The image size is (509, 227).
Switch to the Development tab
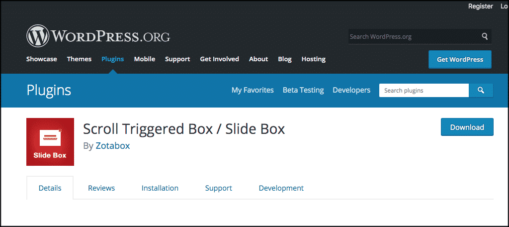281,188
